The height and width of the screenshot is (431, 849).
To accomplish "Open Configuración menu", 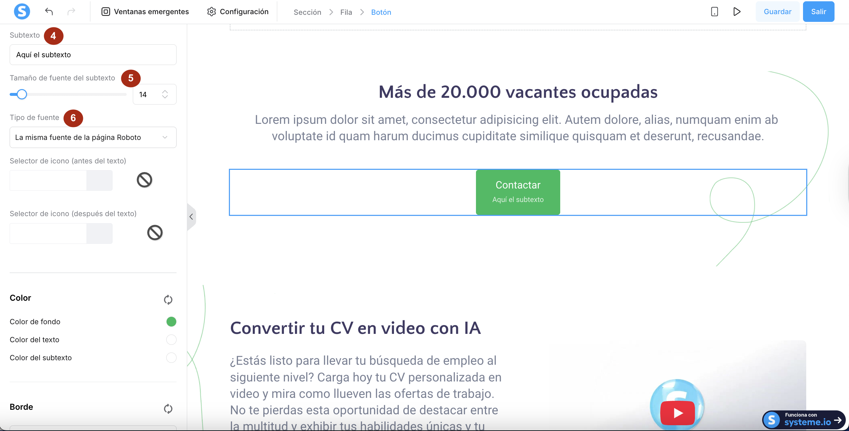I will click(x=238, y=12).
